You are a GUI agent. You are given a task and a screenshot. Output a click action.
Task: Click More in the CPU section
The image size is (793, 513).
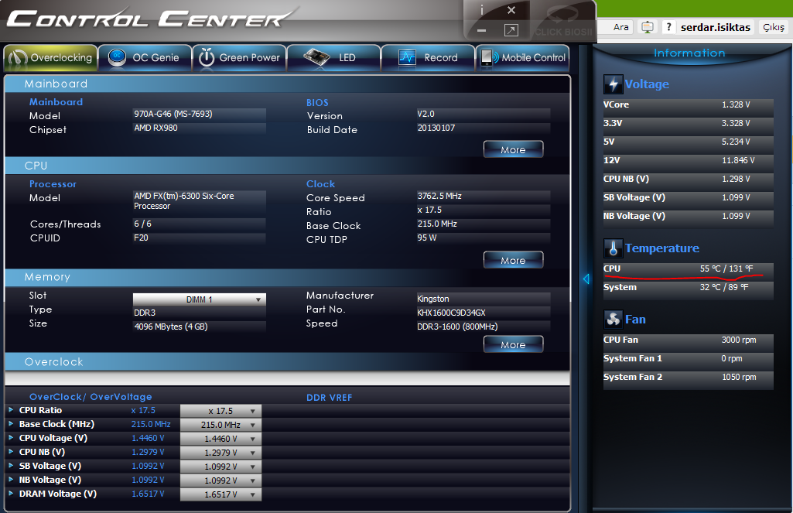(514, 260)
